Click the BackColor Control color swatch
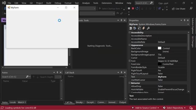 click(160, 48)
